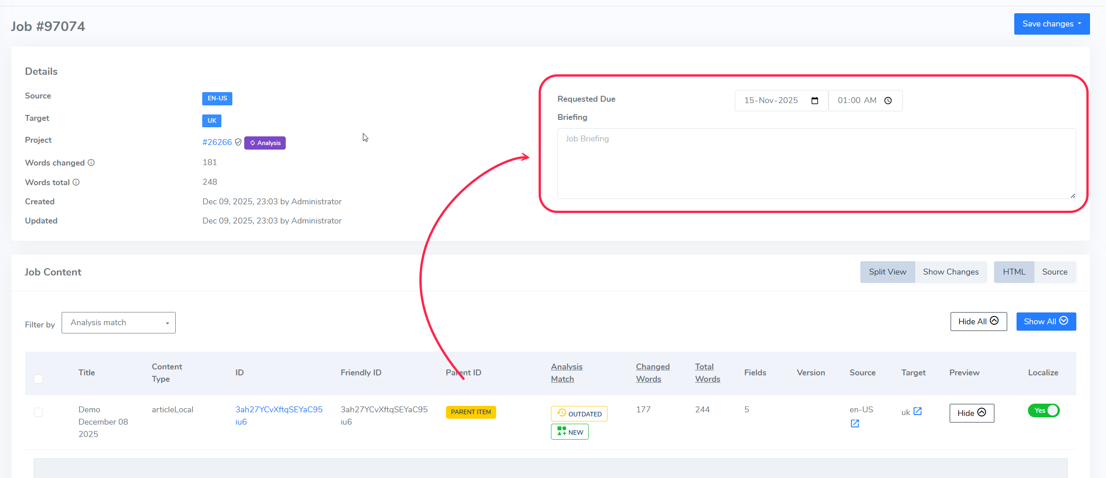
Task: Collapse preview with the row Hide button
Action: (972, 413)
